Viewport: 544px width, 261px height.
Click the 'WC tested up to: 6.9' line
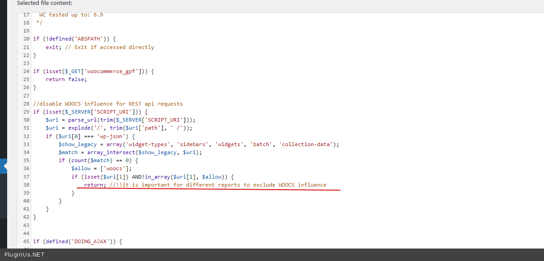(71, 15)
